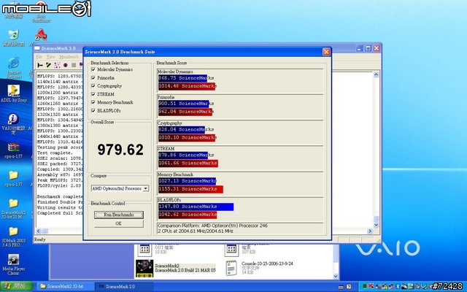Click scroll up arrow in ScienceMark output

[376, 74]
